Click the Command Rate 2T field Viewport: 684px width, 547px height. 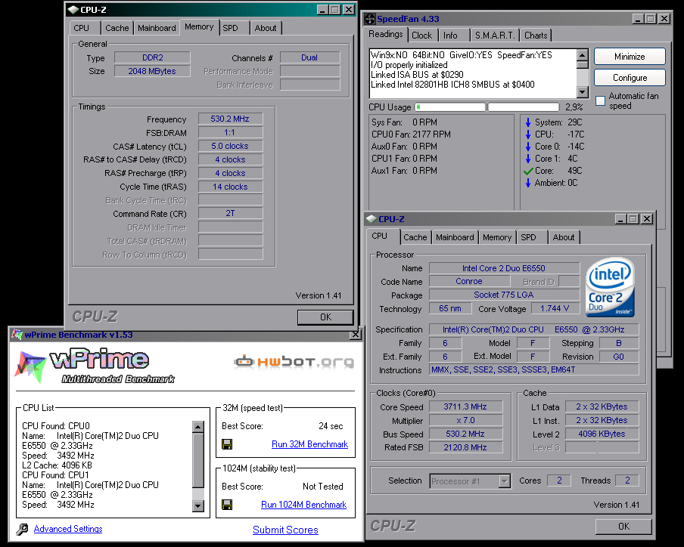click(x=230, y=213)
